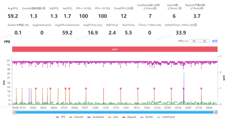Screen dimensions: 229x121
Task: Click left handle of timeline range slider
Action: 14,112
